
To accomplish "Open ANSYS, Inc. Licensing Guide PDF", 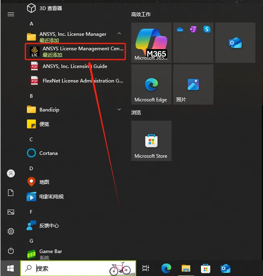I will coord(69,66).
